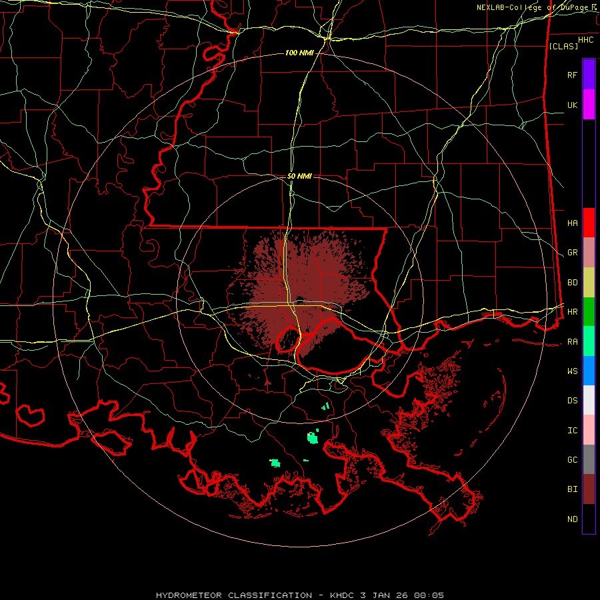Image resolution: width=600 pixels, height=600 pixels.
Task: Click the 'HR' legend label
Action: 572,312
